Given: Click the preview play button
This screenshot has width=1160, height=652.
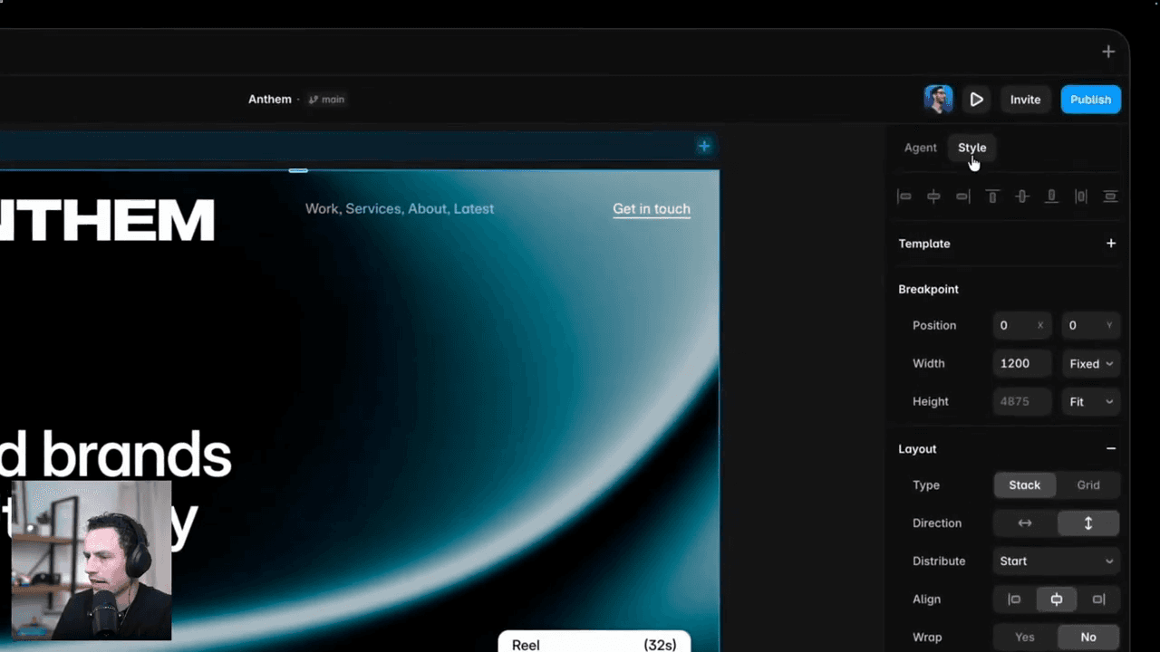Looking at the screenshot, I should click(976, 100).
